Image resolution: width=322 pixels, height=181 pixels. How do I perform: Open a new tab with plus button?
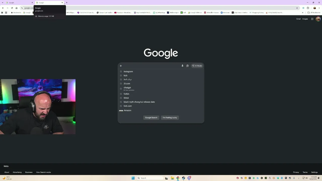coord(67,3)
